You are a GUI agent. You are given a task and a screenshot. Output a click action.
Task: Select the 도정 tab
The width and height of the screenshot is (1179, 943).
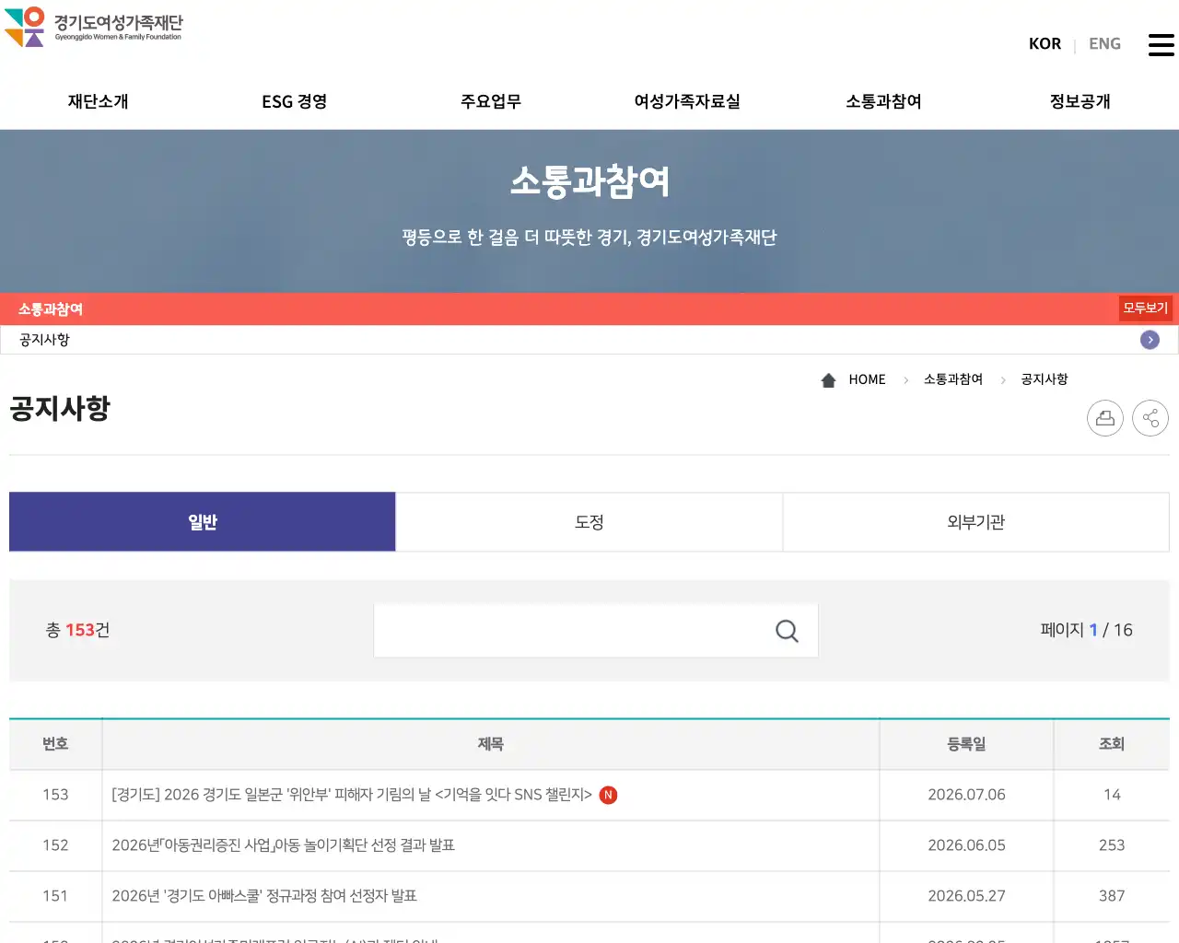589,522
